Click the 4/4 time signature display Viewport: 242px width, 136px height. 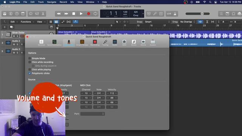click(136, 12)
